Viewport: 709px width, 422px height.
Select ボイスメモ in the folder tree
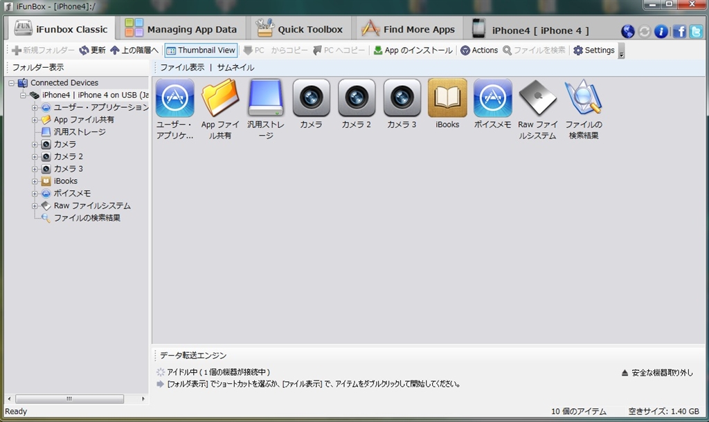click(x=72, y=194)
